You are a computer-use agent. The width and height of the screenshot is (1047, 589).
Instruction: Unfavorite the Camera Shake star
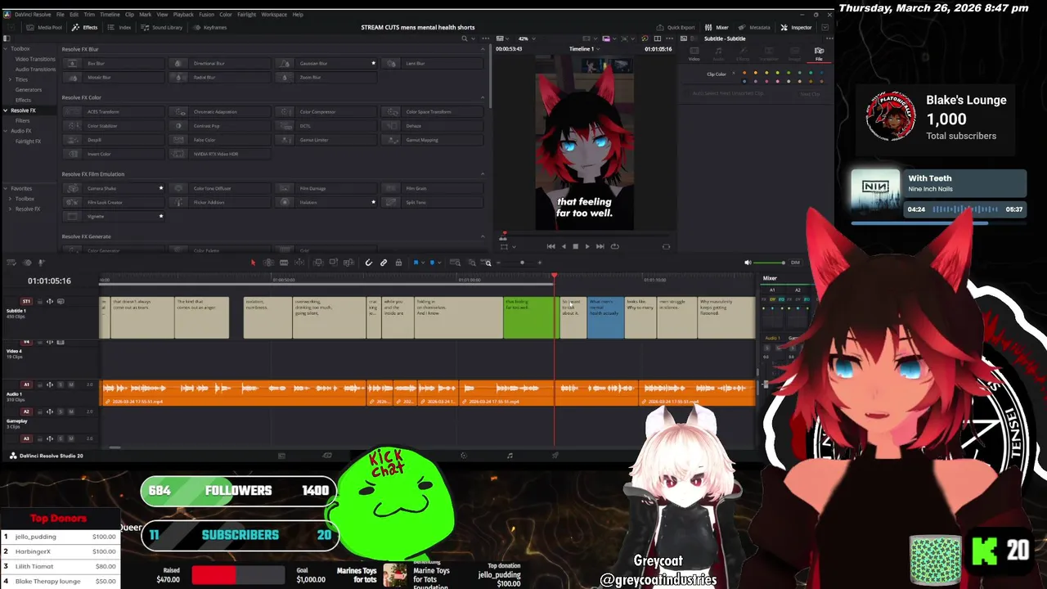pos(161,188)
